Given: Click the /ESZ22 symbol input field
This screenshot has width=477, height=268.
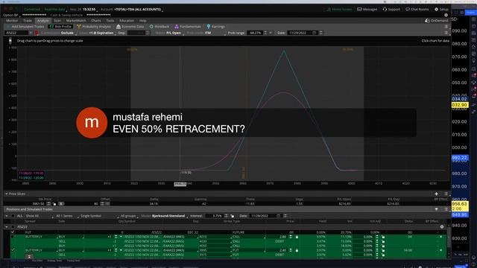Looking at the screenshot, I should (x=16, y=33).
